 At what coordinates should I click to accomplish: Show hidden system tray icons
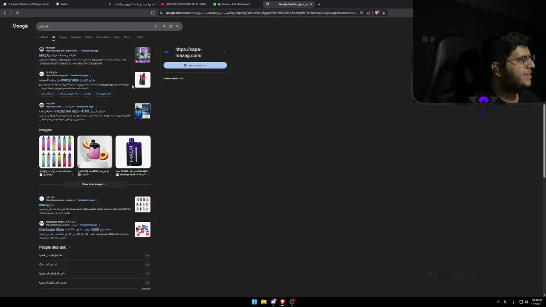pos(498,302)
